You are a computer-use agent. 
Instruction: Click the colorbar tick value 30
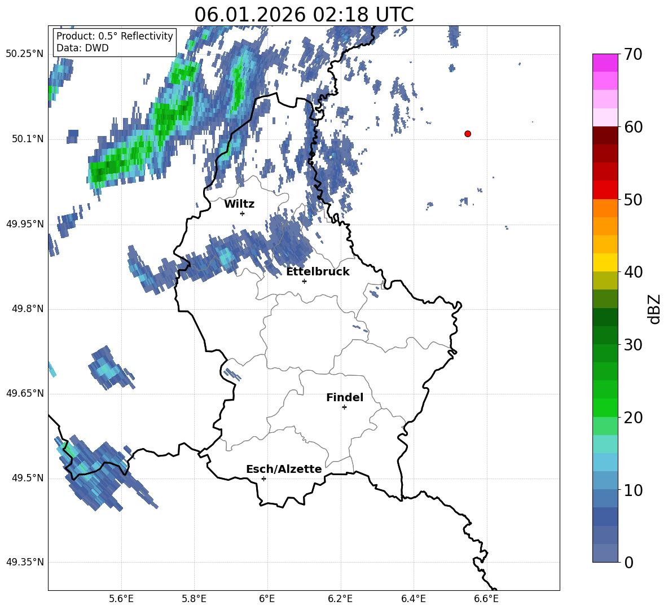coord(633,345)
